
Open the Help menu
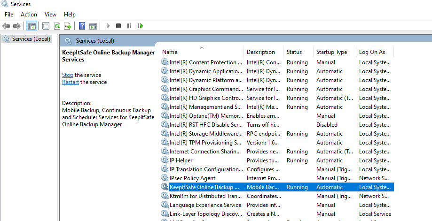[70, 15]
